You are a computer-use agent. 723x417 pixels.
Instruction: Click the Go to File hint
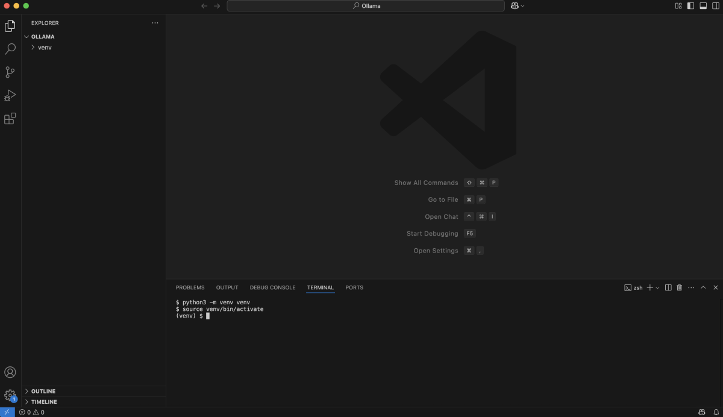443,199
